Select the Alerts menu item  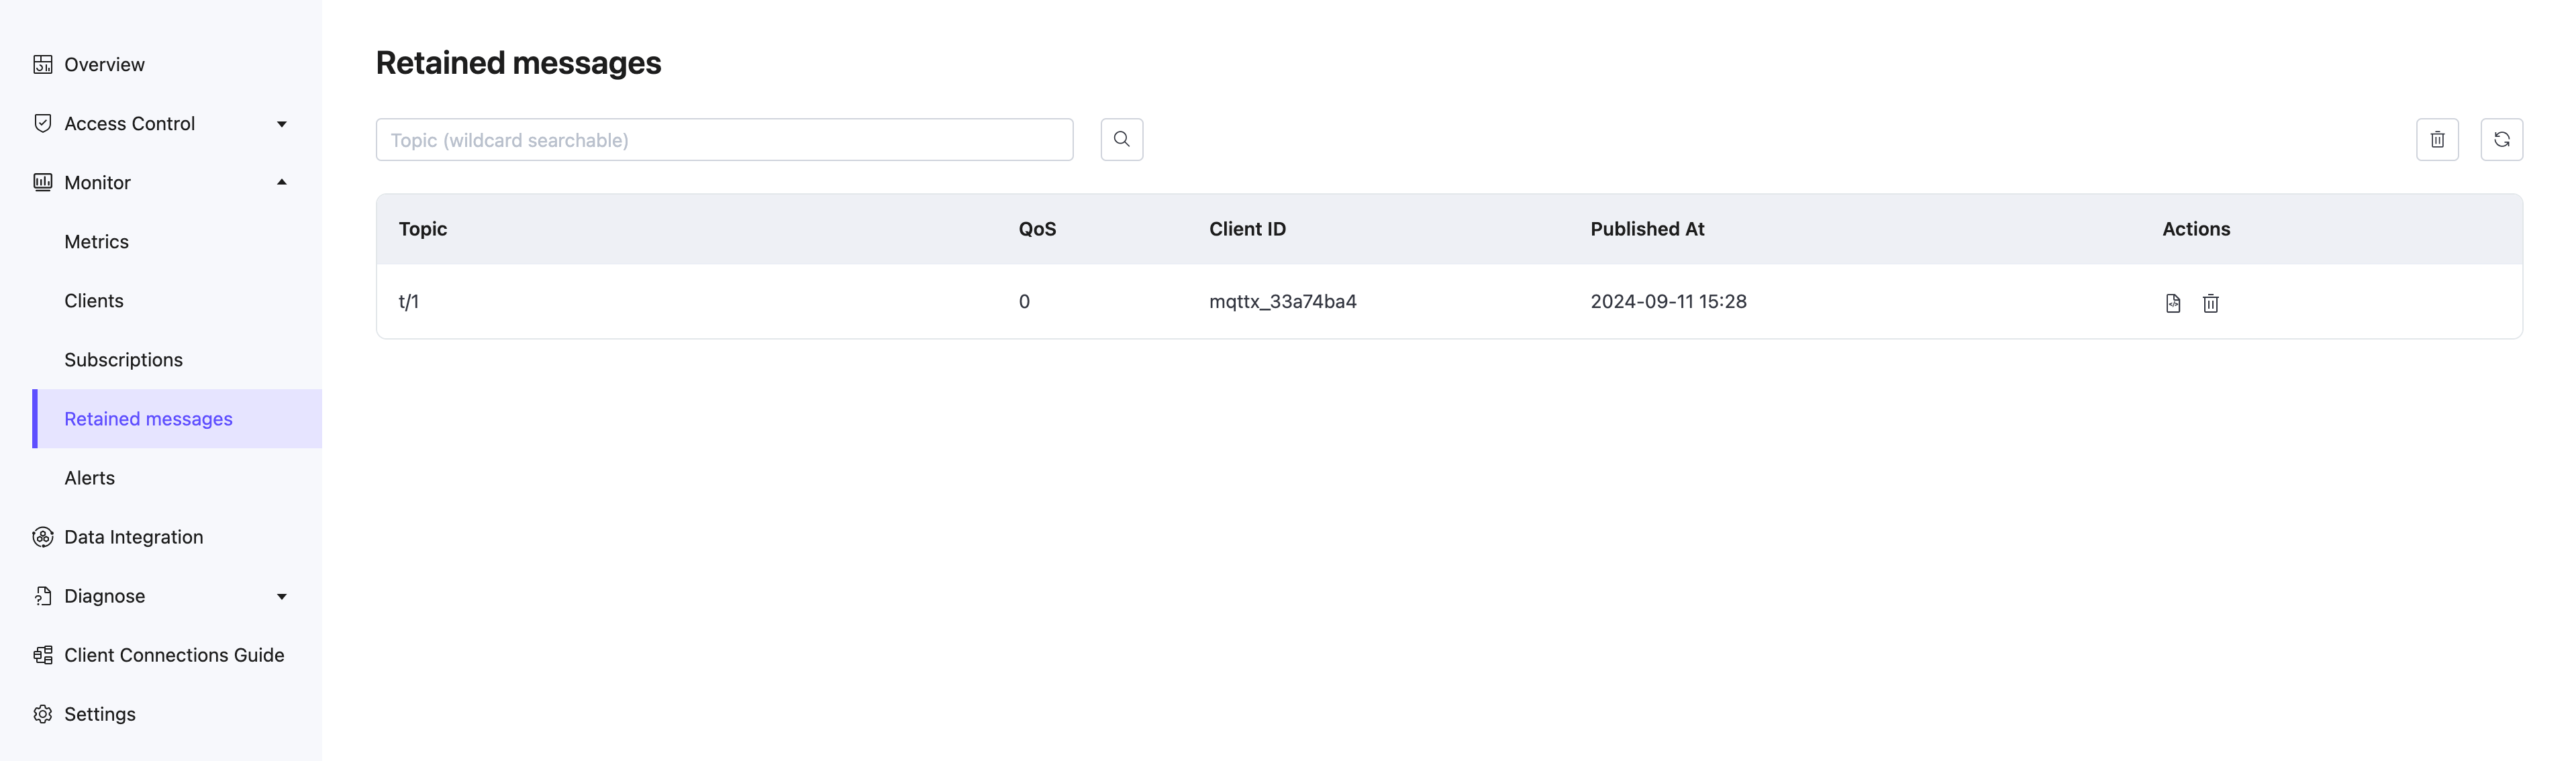pos(89,478)
